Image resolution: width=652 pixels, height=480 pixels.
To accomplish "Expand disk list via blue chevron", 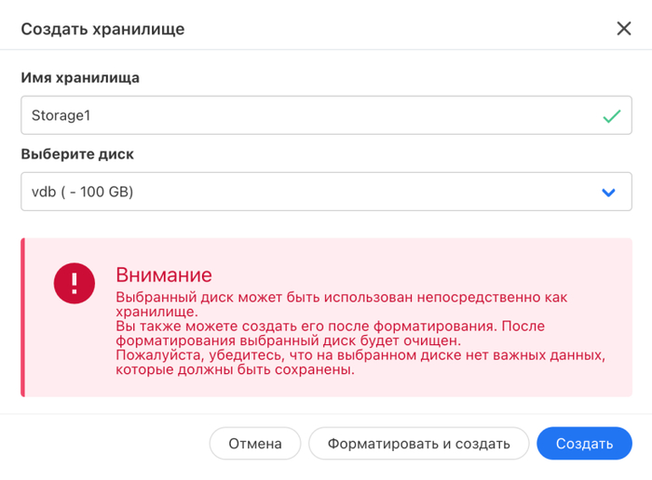I will 609,193.
